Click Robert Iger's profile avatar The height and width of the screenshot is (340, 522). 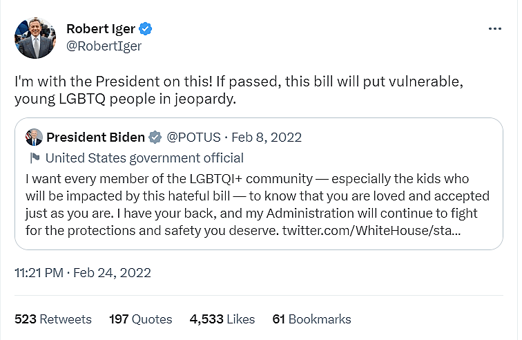35,37
